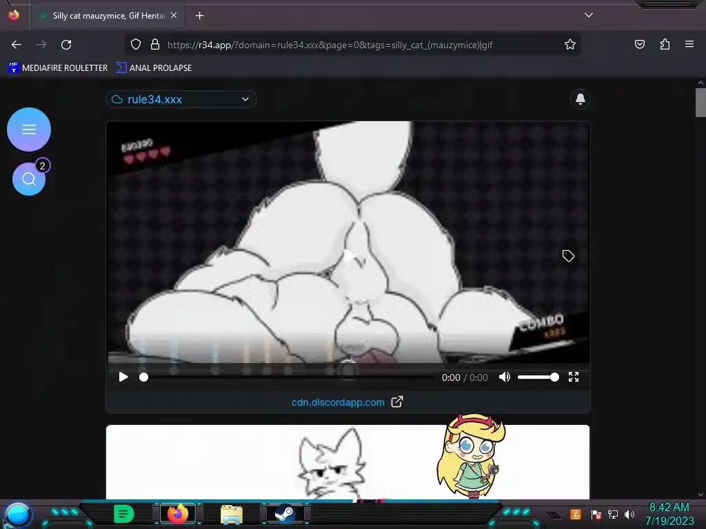706x529 pixels.
Task: Open File Explorer from the taskbar
Action: click(232, 514)
